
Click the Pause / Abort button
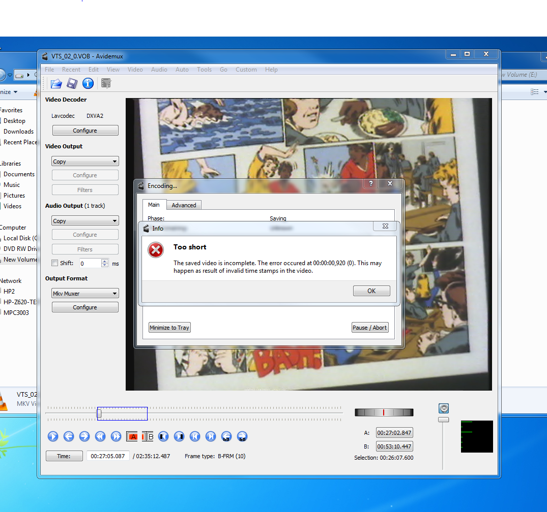(x=369, y=328)
